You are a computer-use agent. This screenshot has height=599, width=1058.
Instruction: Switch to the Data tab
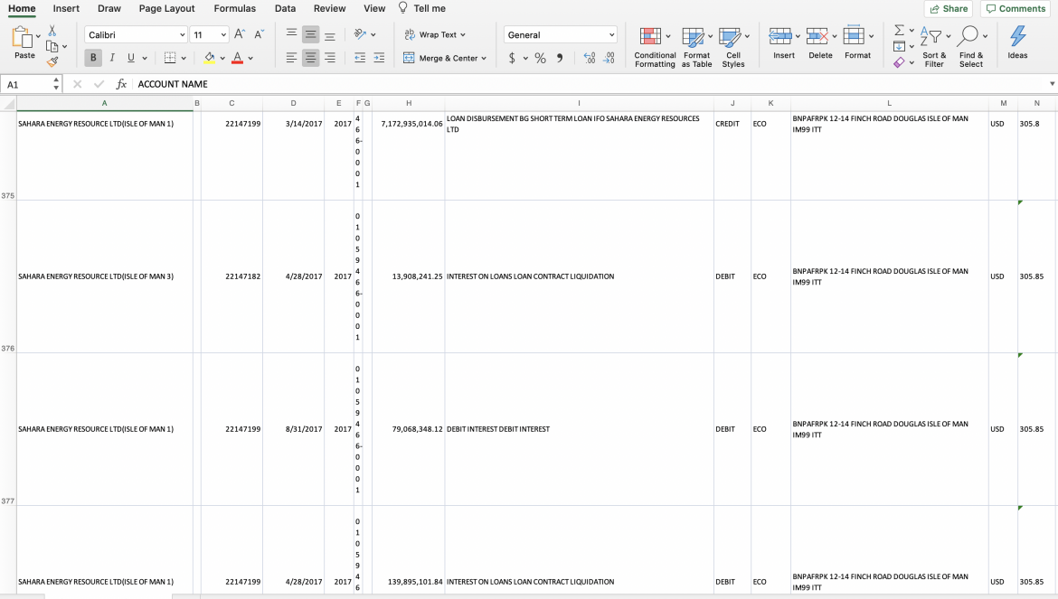click(285, 9)
